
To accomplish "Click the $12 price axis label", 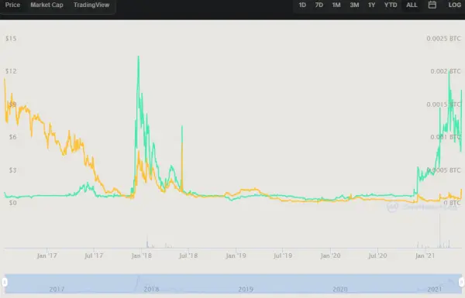I will (x=11, y=71).
